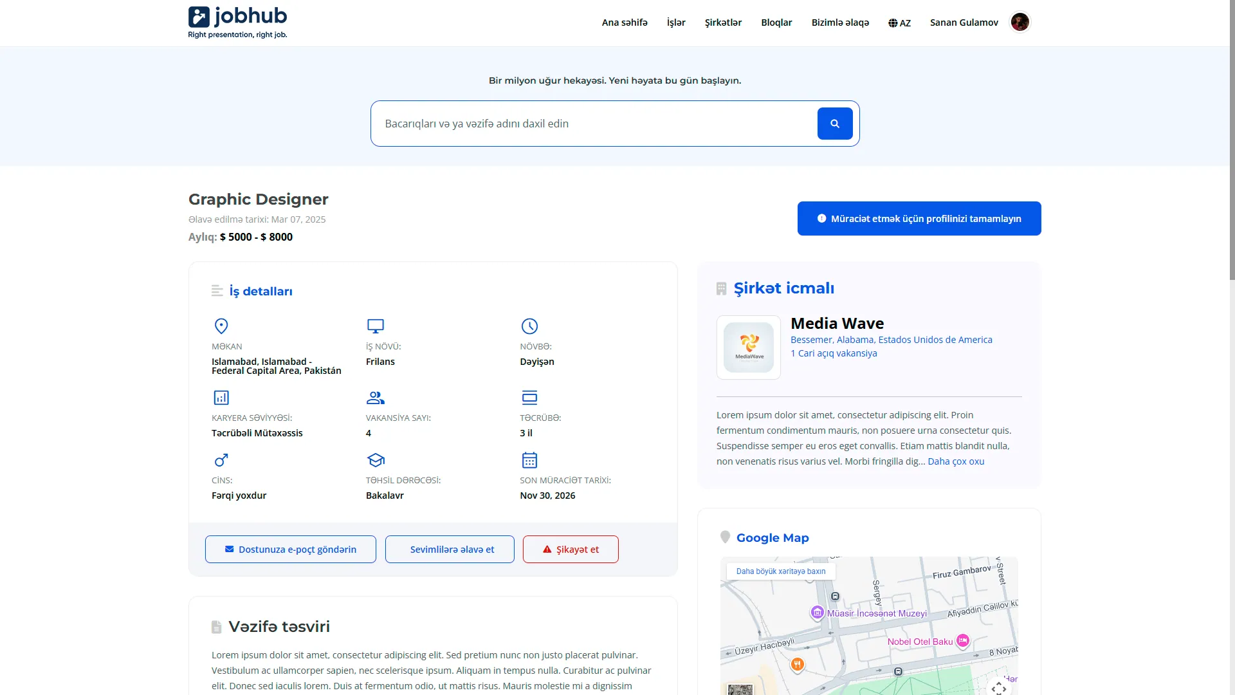Click Daha böyük xəritəyə baxın link

[781, 571]
